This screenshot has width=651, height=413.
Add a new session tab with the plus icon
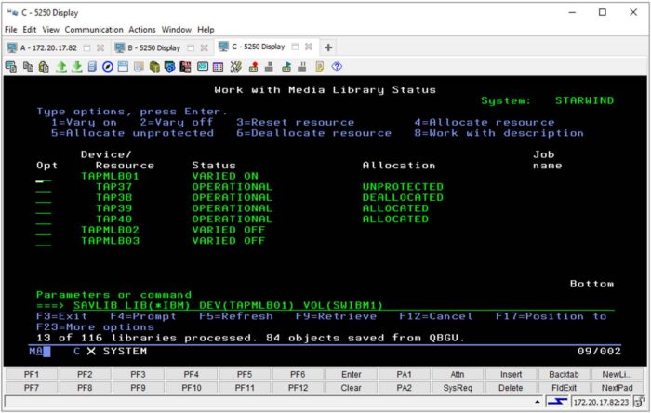(328, 47)
